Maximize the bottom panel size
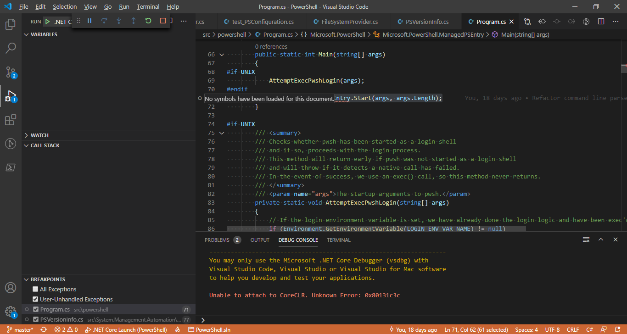This screenshot has height=334, width=627. 601,239
